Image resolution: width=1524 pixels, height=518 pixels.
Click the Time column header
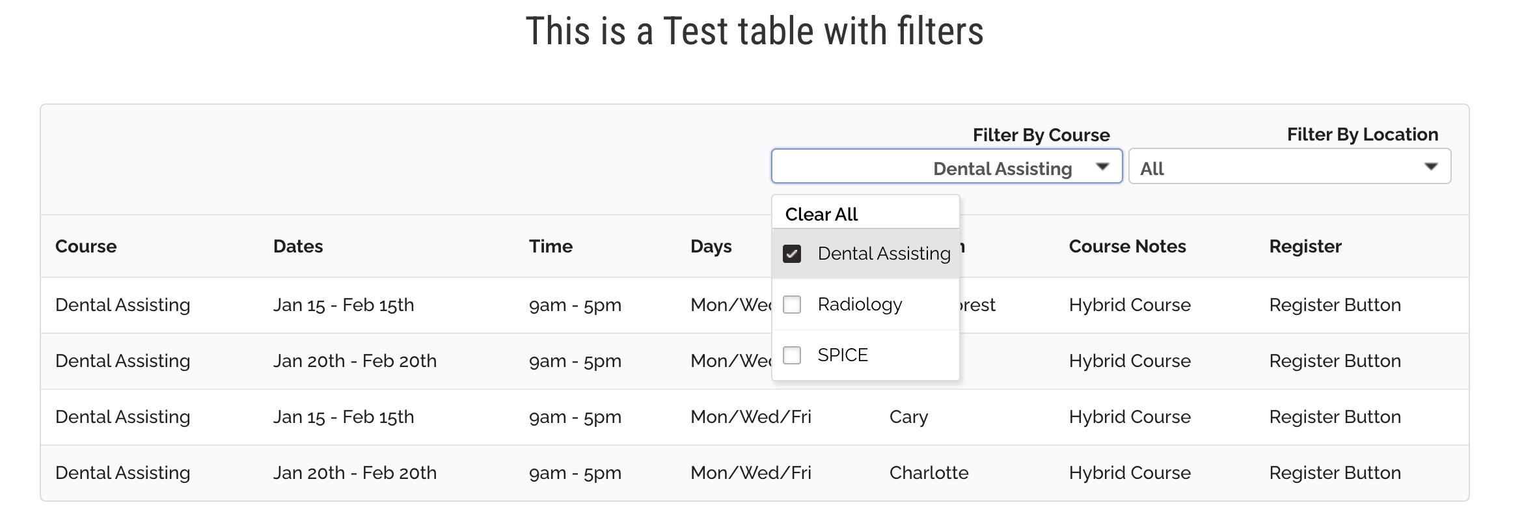point(551,247)
